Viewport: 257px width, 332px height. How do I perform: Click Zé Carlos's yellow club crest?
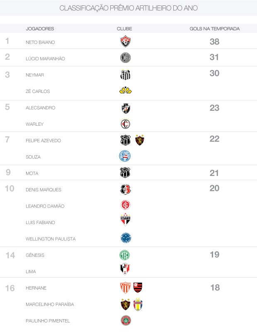coord(125,90)
